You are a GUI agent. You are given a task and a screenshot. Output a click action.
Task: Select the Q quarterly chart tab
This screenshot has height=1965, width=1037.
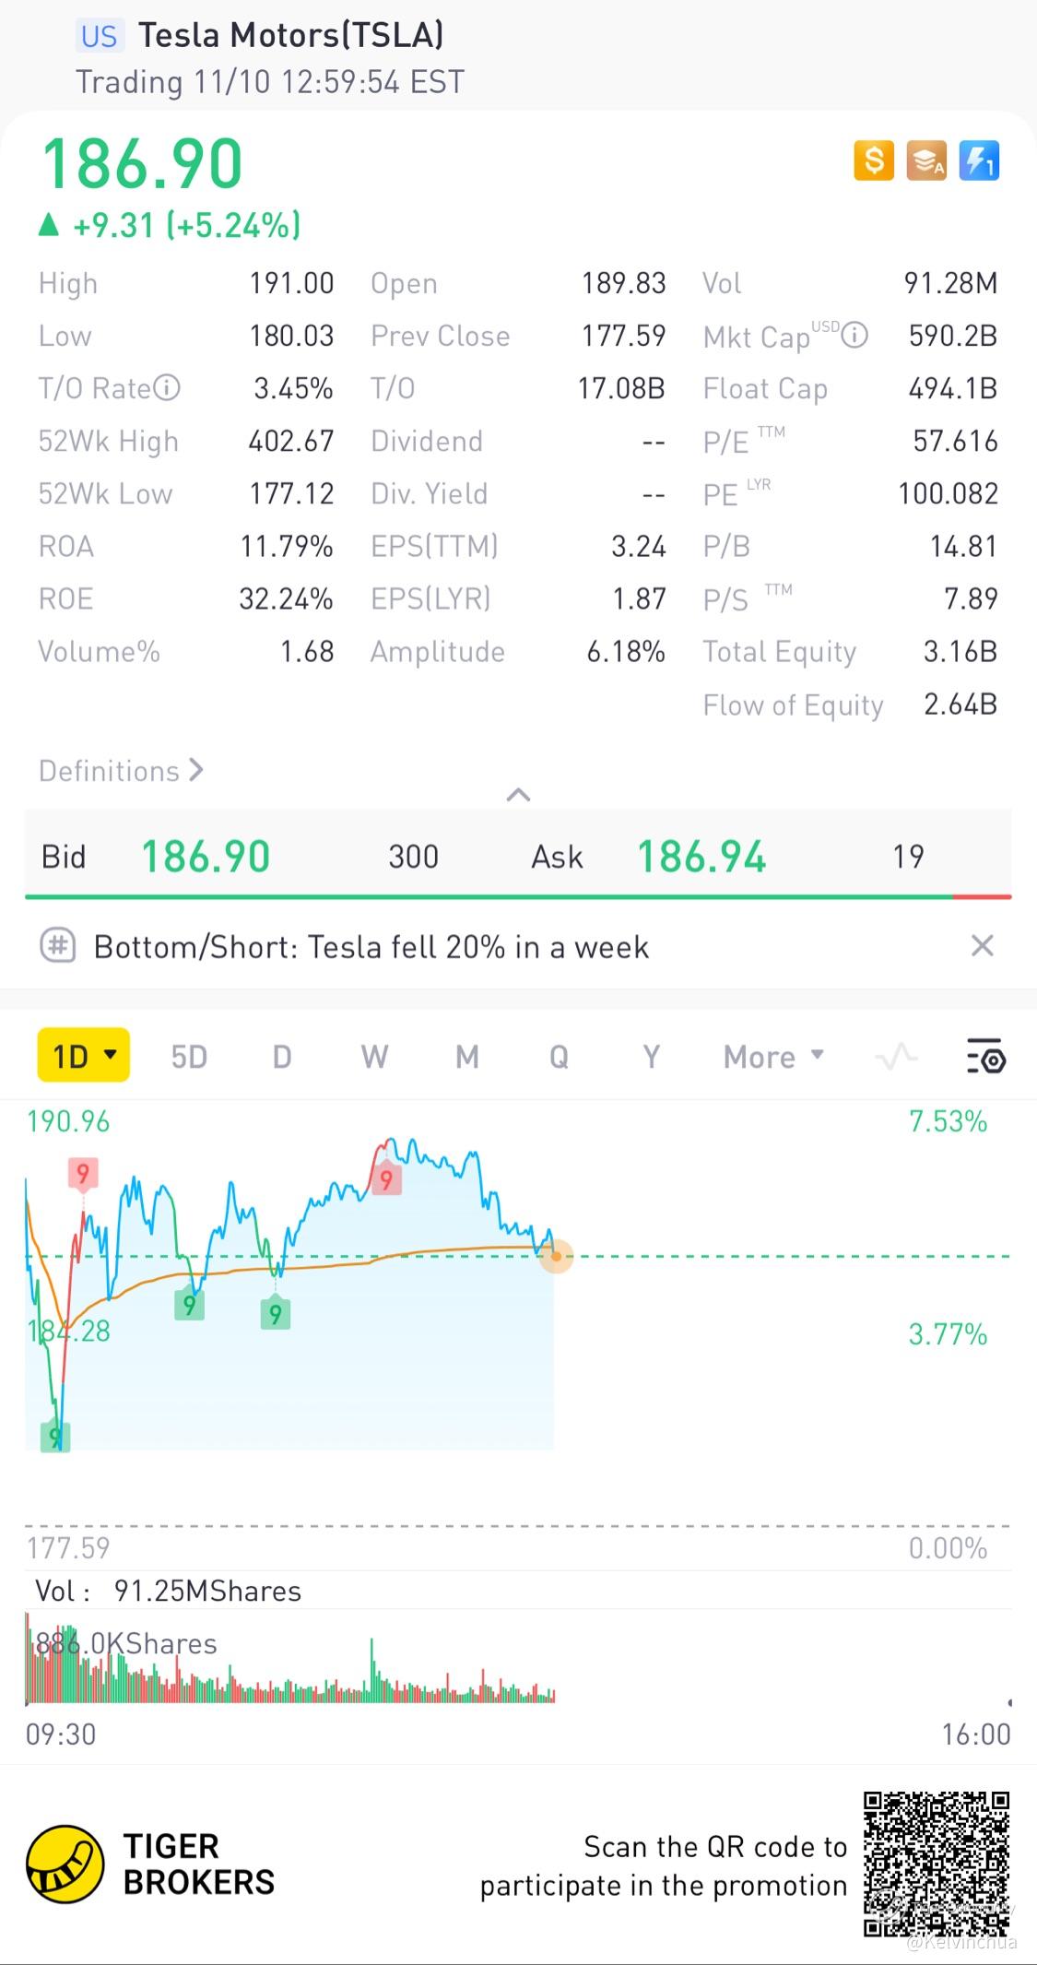click(559, 1057)
